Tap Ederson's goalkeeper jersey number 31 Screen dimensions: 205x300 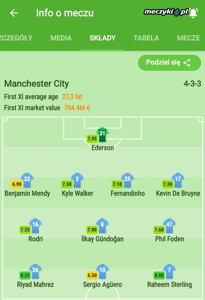point(102,134)
